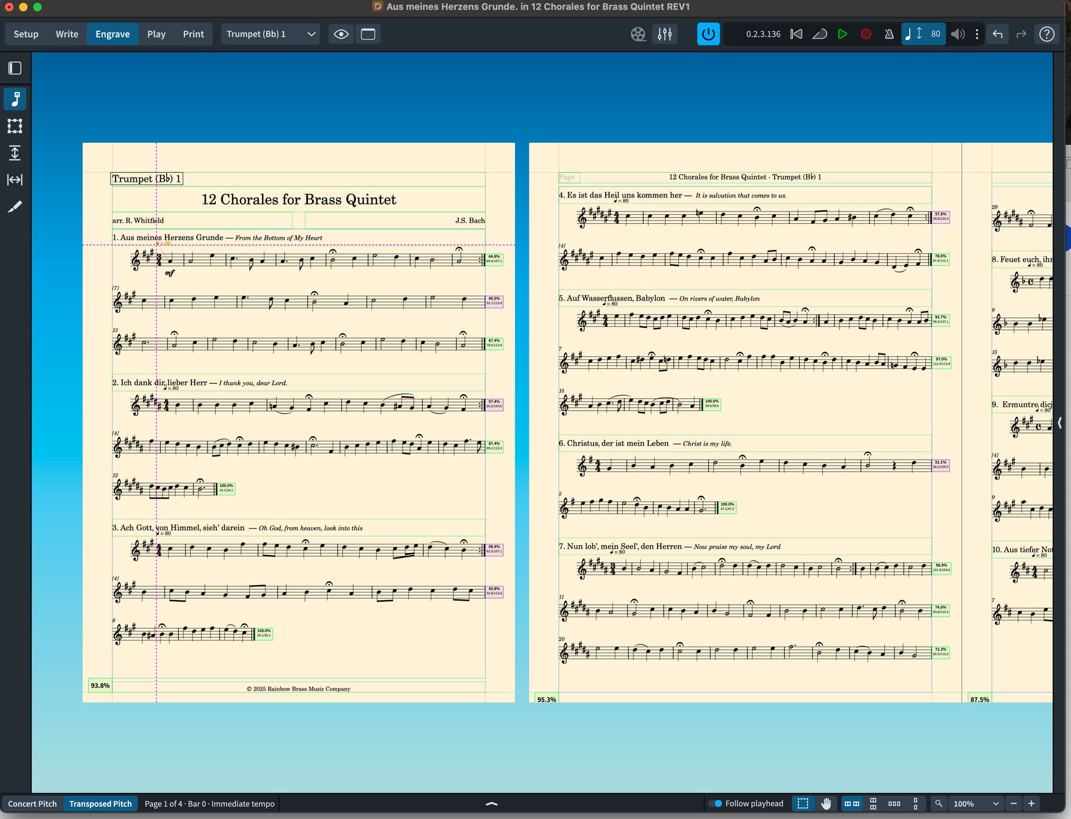Select the Trumpet (Bb) 1 text frame
This screenshot has height=819, width=1071.
[x=147, y=179]
